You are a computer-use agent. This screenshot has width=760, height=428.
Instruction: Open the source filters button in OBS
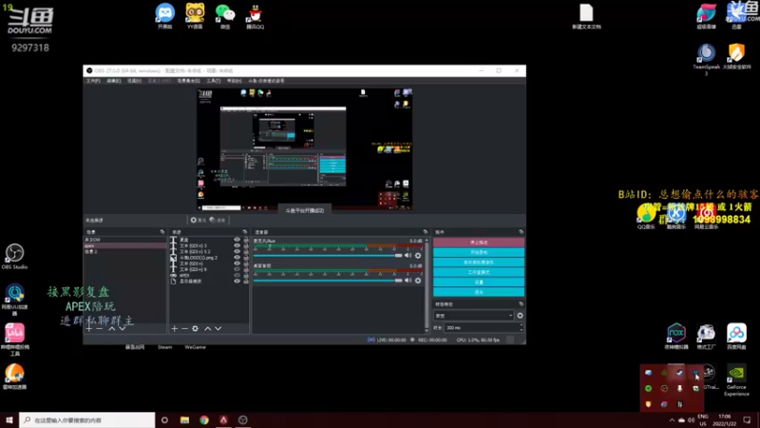[x=218, y=221]
